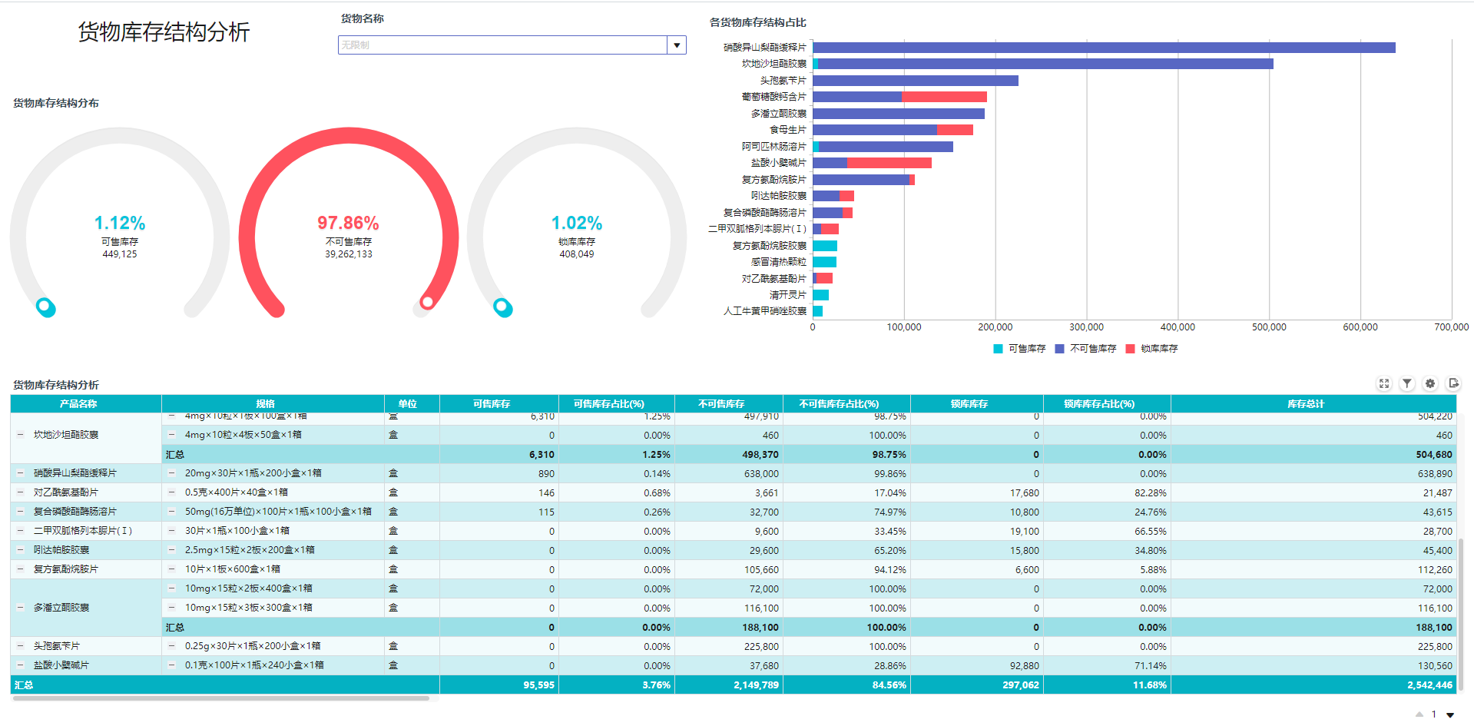Click 锁库库存占比(%) column header

[1107, 404]
